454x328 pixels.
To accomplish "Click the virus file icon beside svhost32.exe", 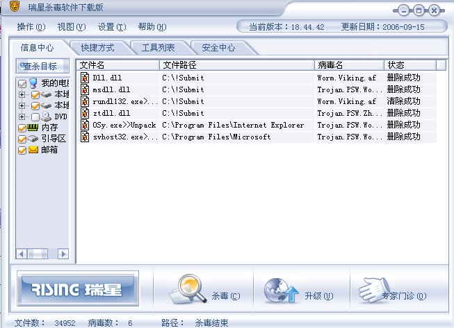I will point(85,137).
